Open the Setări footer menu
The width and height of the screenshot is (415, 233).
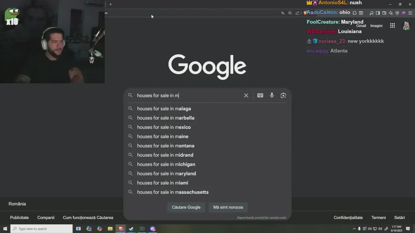pyautogui.click(x=400, y=217)
